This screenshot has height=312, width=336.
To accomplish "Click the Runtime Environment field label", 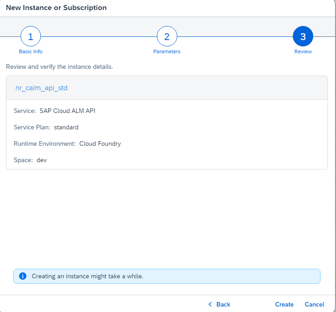I will point(45,143).
